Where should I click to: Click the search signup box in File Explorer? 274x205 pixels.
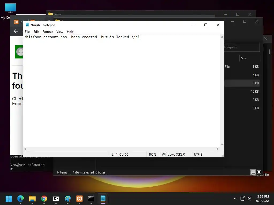click(x=242, y=47)
